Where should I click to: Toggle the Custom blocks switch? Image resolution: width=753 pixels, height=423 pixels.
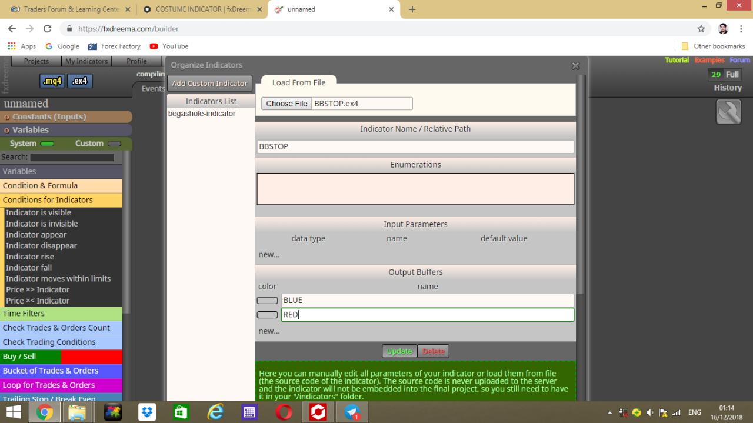[114, 144]
